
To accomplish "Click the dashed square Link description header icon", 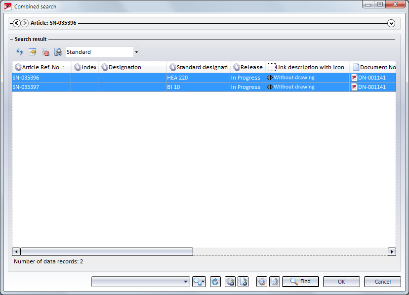I will 271,67.
